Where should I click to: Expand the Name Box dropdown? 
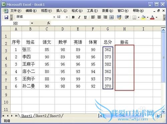pyautogui.click(x=32, y=23)
